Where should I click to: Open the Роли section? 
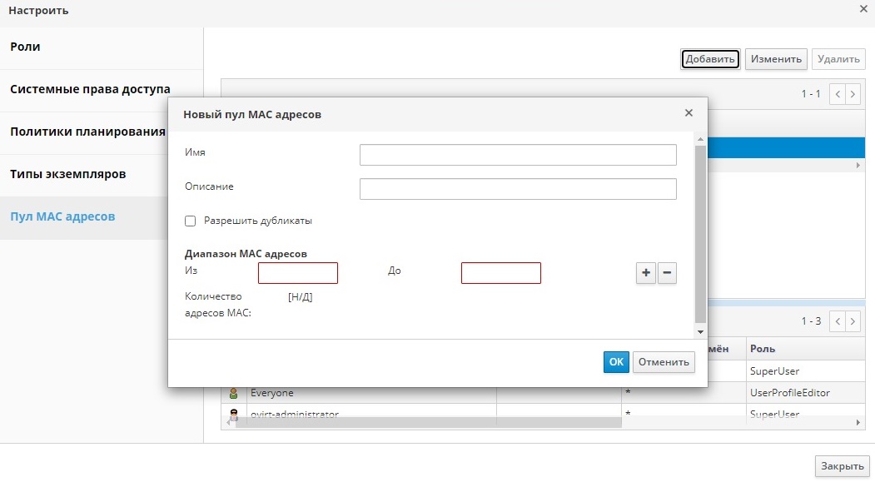point(25,47)
